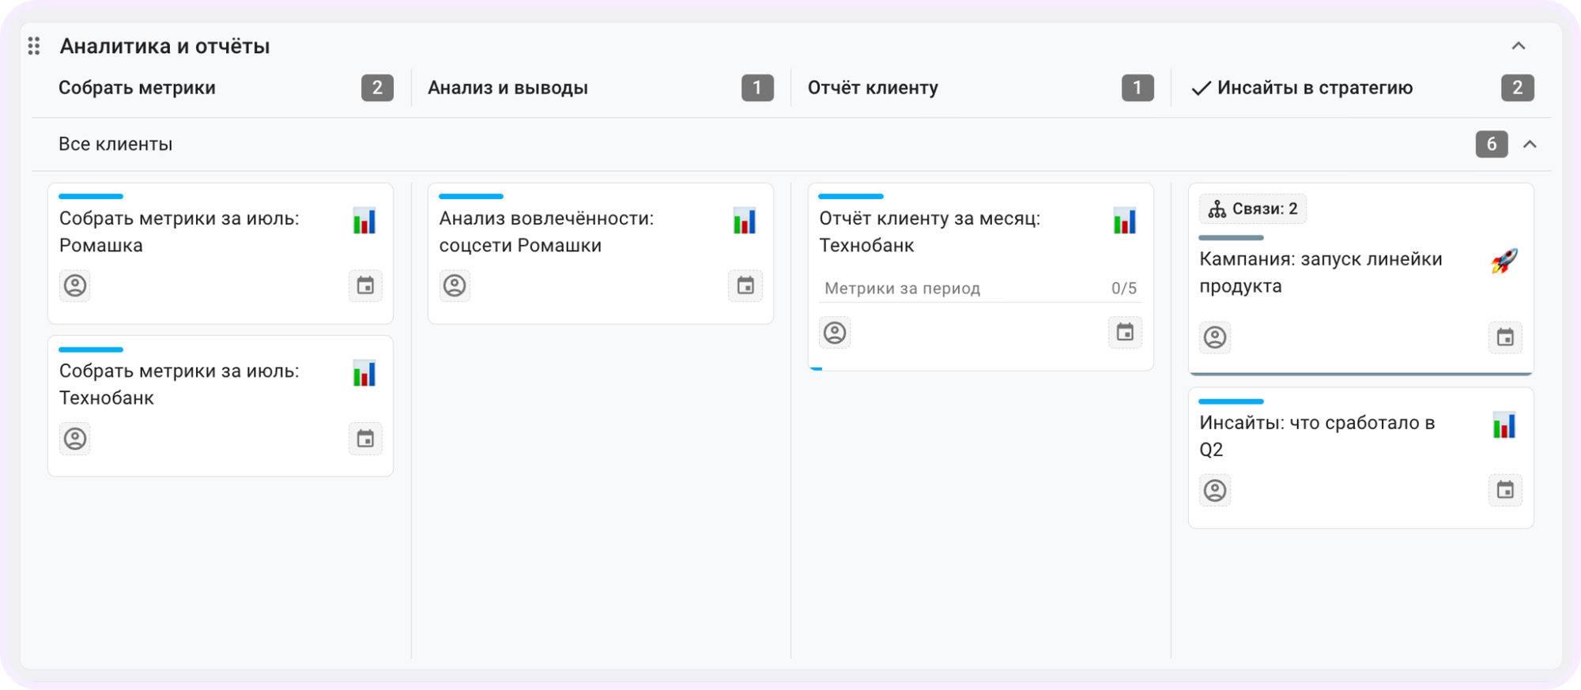Click the count badge of Собрать метрики column

(377, 88)
